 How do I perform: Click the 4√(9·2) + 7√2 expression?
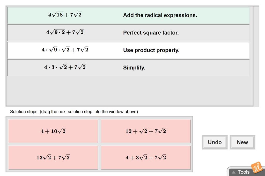coord(65,32)
